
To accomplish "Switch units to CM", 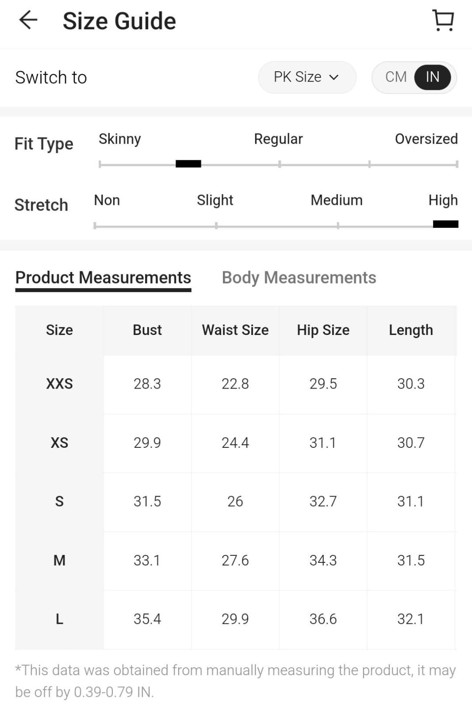I will [395, 77].
